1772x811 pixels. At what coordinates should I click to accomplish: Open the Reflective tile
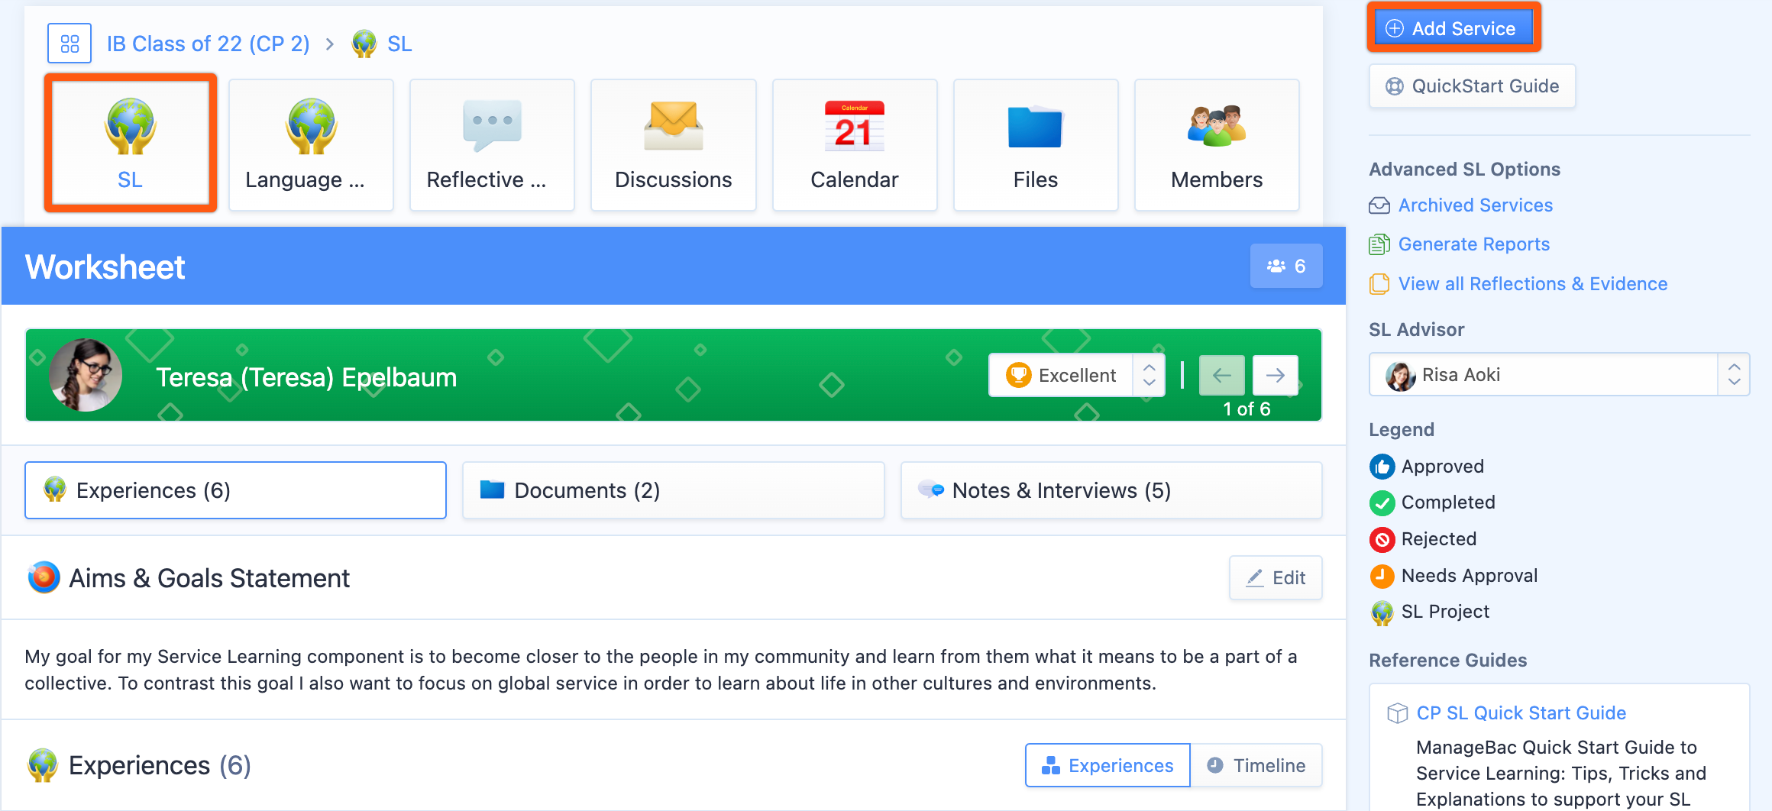click(491, 144)
